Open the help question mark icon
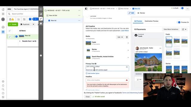Viewport: 191px width, 107px height. coord(3,93)
